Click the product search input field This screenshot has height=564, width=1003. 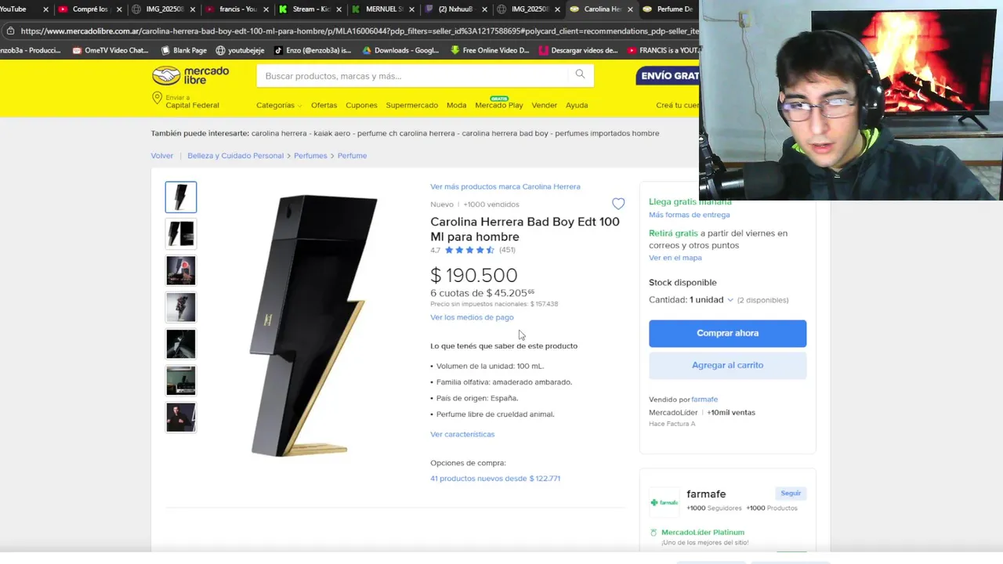tap(412, 76)
